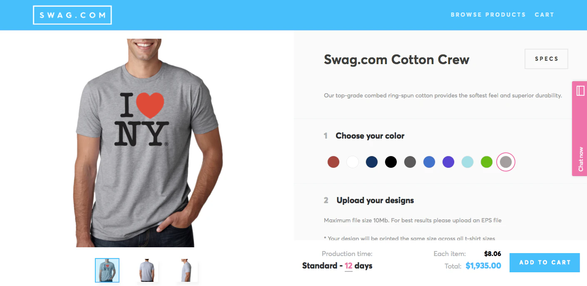Show the back view thumbnail
The height and width of the screenshot is (286, 587).
(147, 270)
